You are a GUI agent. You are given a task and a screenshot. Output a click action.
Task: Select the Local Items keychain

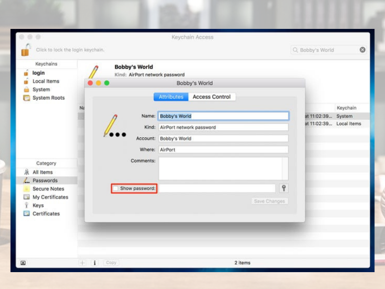(46, 81)
